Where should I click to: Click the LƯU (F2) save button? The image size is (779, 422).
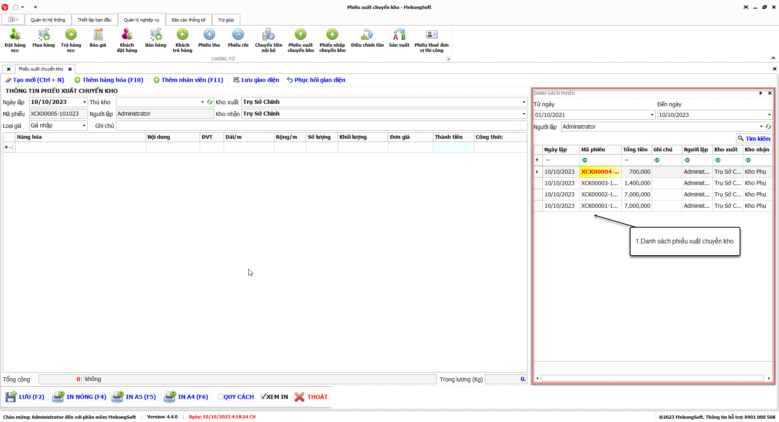[x=25, y=397]
